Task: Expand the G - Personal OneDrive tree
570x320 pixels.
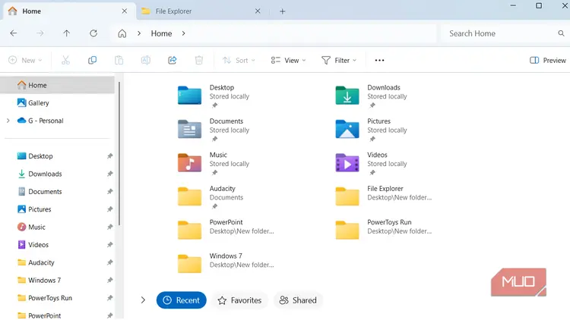Action: point(8,121)
